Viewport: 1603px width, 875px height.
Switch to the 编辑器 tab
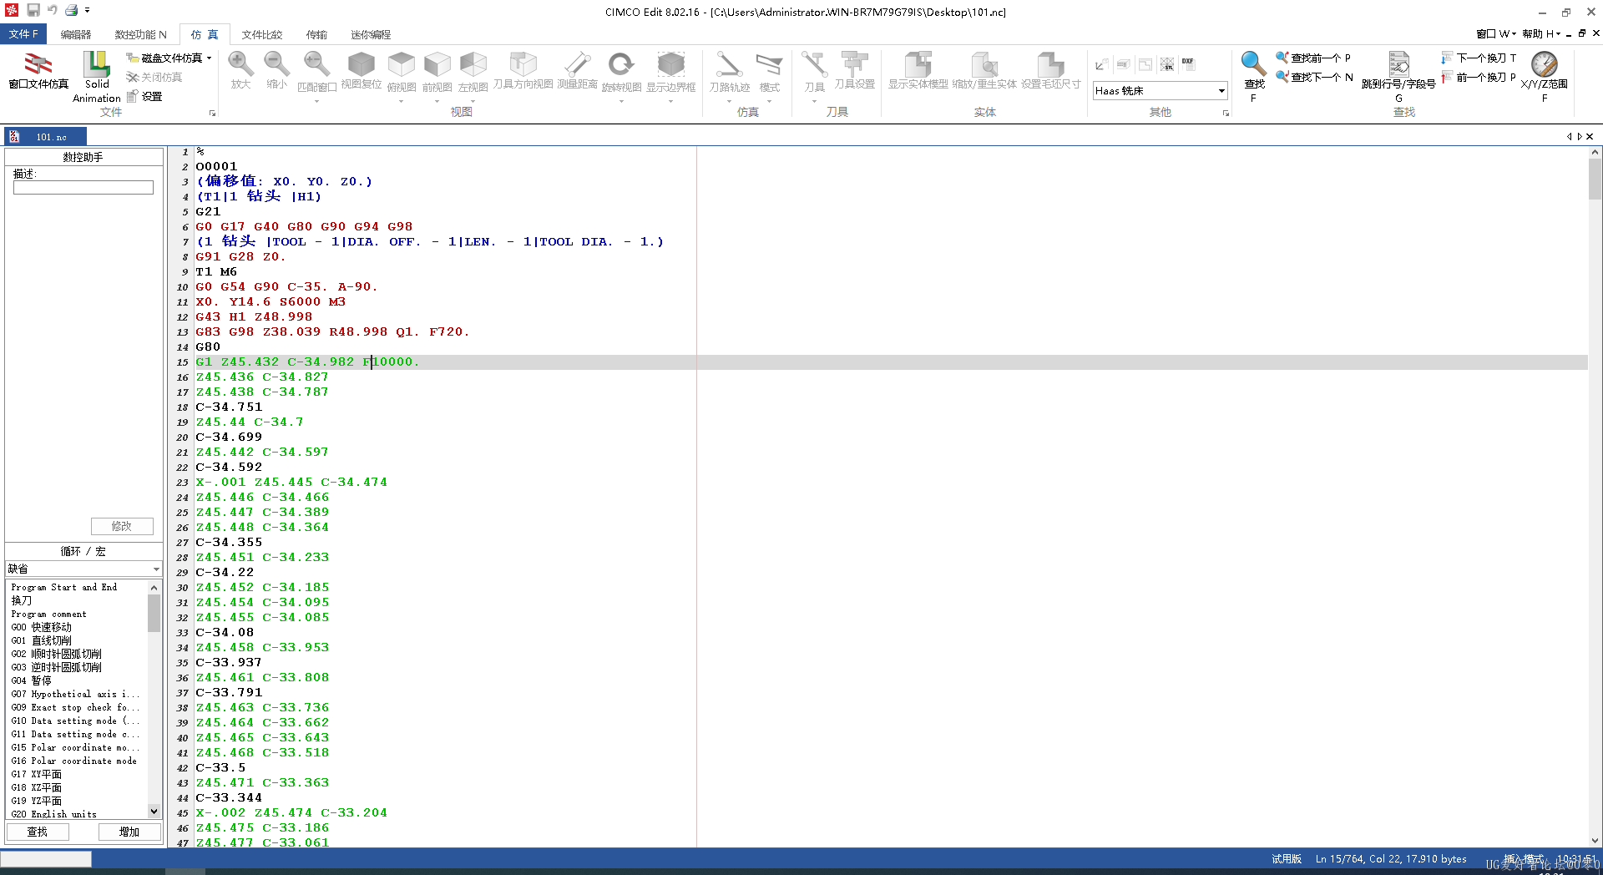coord(76,34)
